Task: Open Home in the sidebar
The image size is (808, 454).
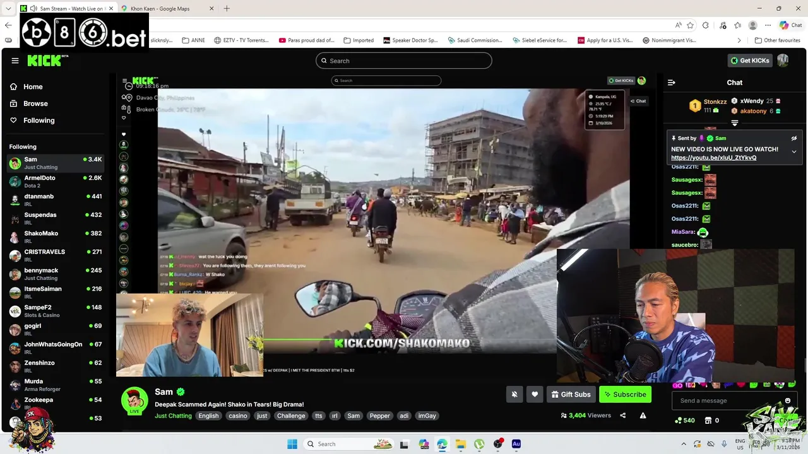Action: point(33,87)
